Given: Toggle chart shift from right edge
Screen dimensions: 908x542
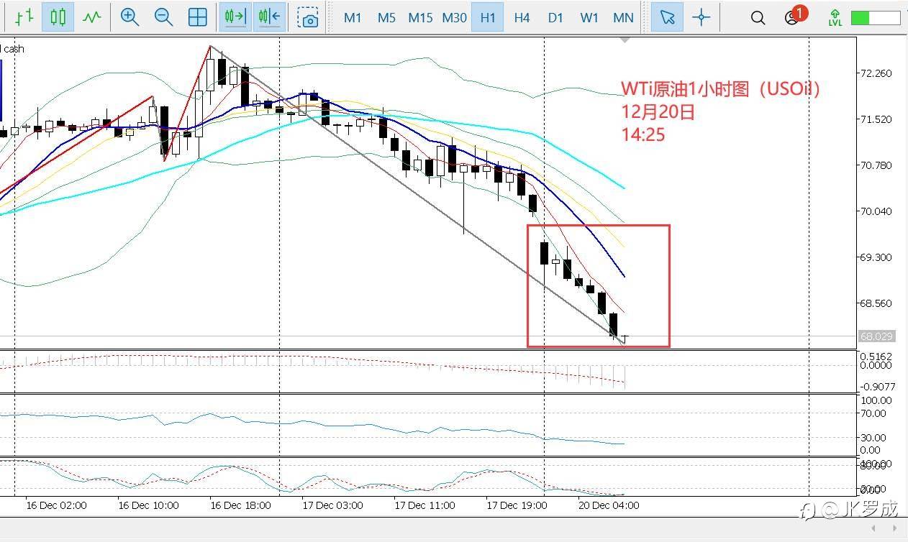Looking at the screenshot, I should pyautogui.click(x=269, y=17).
